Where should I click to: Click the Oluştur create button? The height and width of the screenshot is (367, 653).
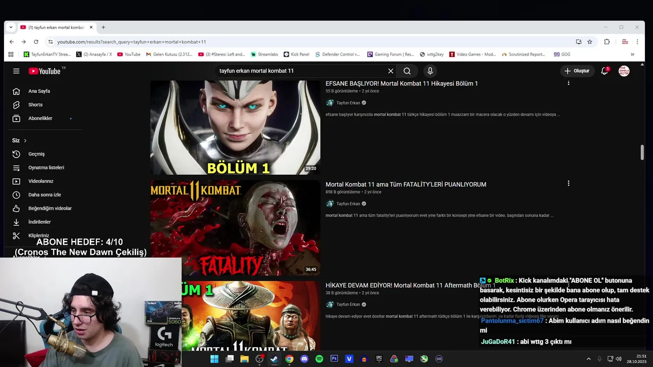[577, 71]
